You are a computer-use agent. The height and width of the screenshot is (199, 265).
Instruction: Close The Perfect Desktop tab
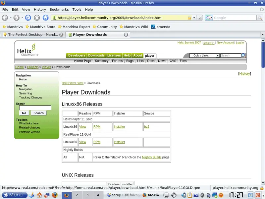click(x=61, y=35)
